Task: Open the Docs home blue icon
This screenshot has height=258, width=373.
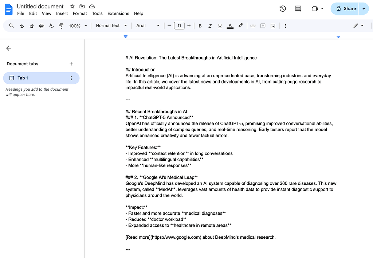Action: tap(8, 9)
